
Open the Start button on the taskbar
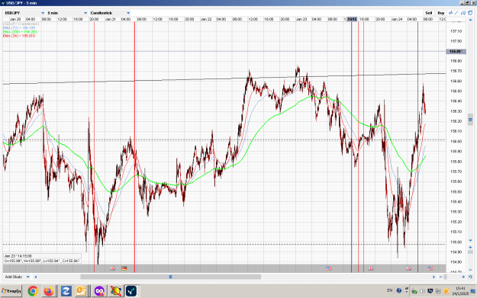(11, 291)
